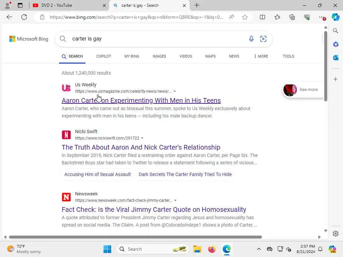Select the MAPS search tab

pos(210,56)
